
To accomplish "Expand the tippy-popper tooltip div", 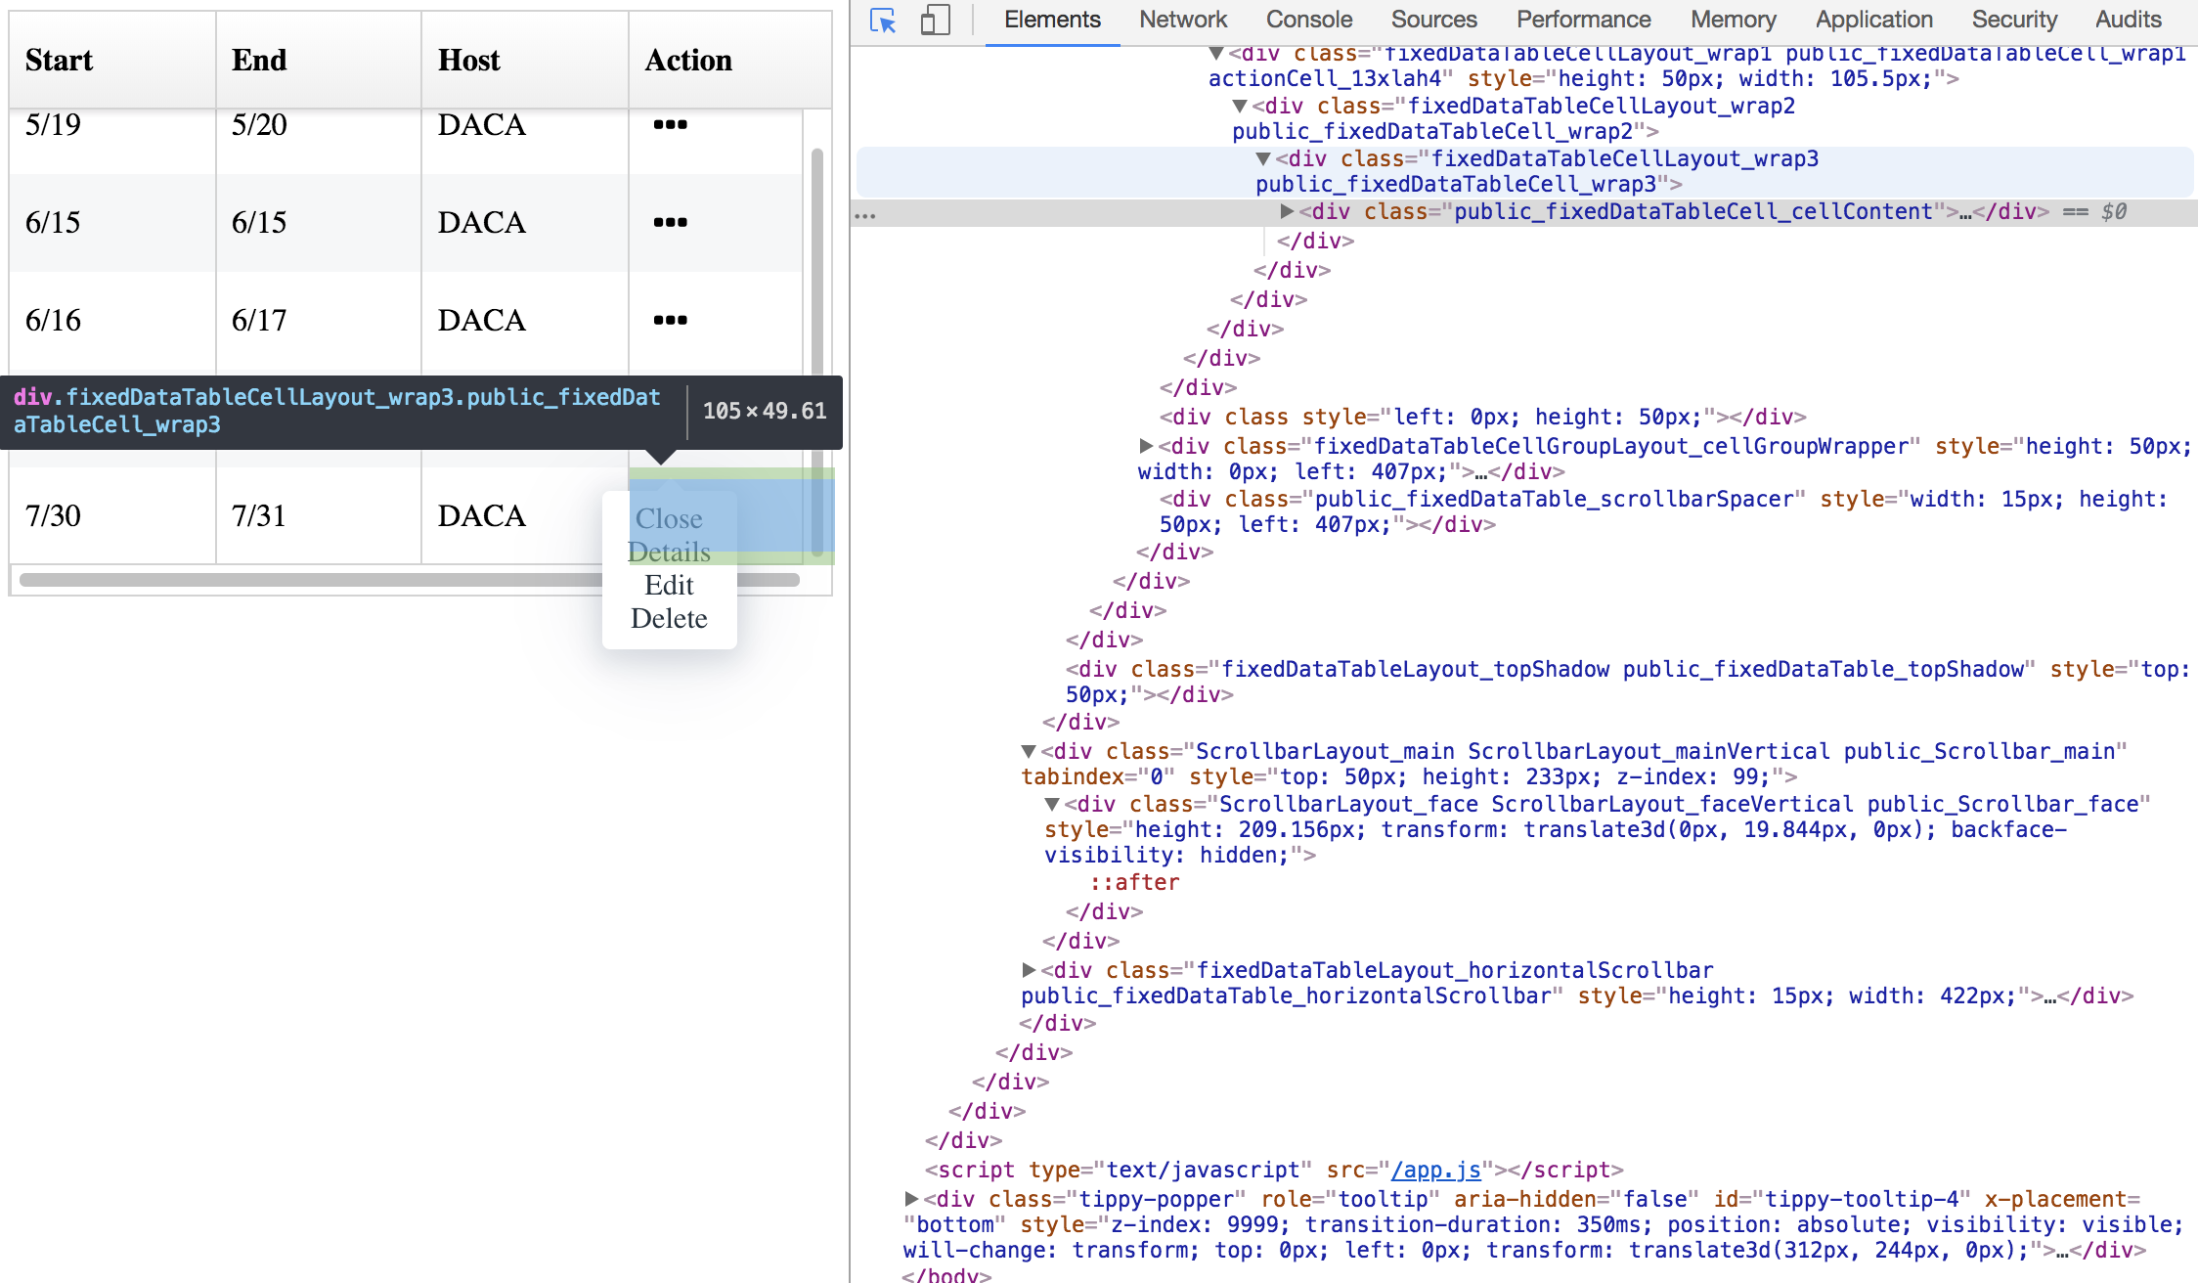I will 911,1199.
